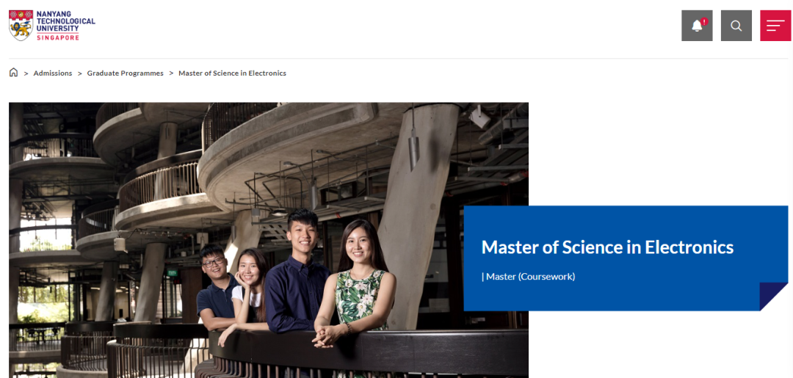Click the chevron separator after home icon
This screenshot has height=378, width=793.
coord(26,73)
